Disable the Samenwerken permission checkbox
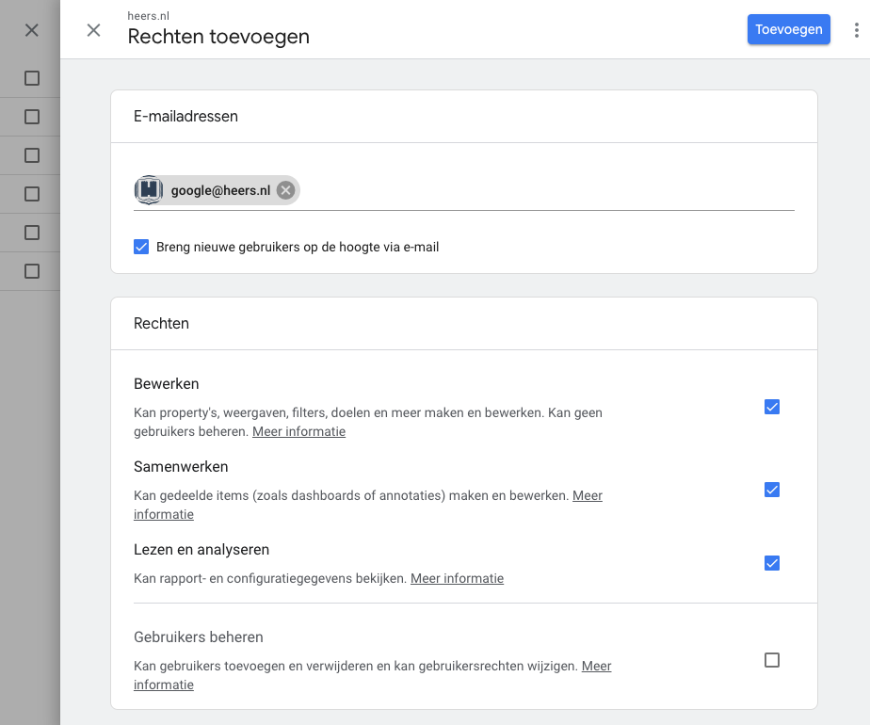Viewport: 870px width, 725px height. 772,490
